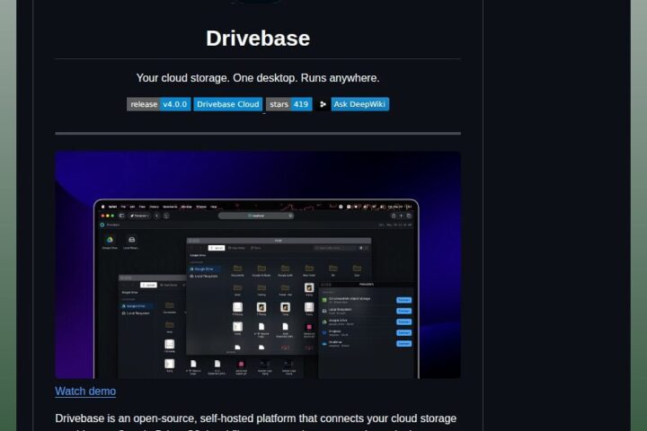
Task: Open the Watch demo link
Action: [85, 391]
